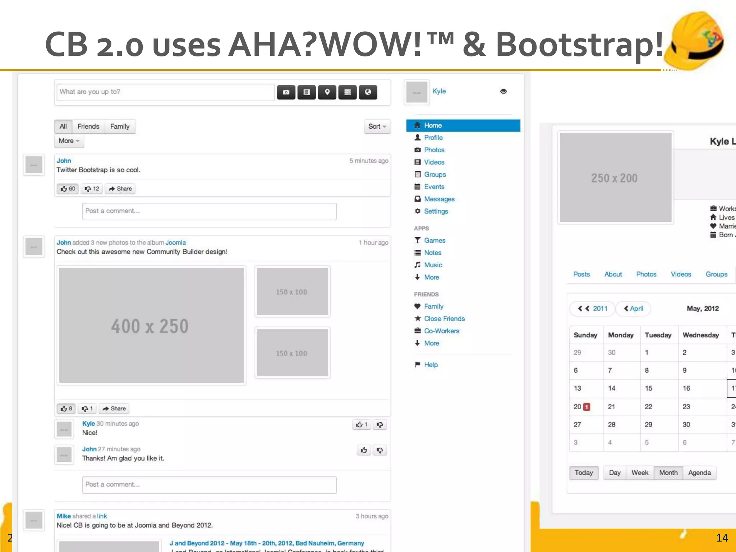The height and width of the screenshot is (552, 736).
Task: Select the All feed filter
Action: pyautogui.click(x=63, y=126)
